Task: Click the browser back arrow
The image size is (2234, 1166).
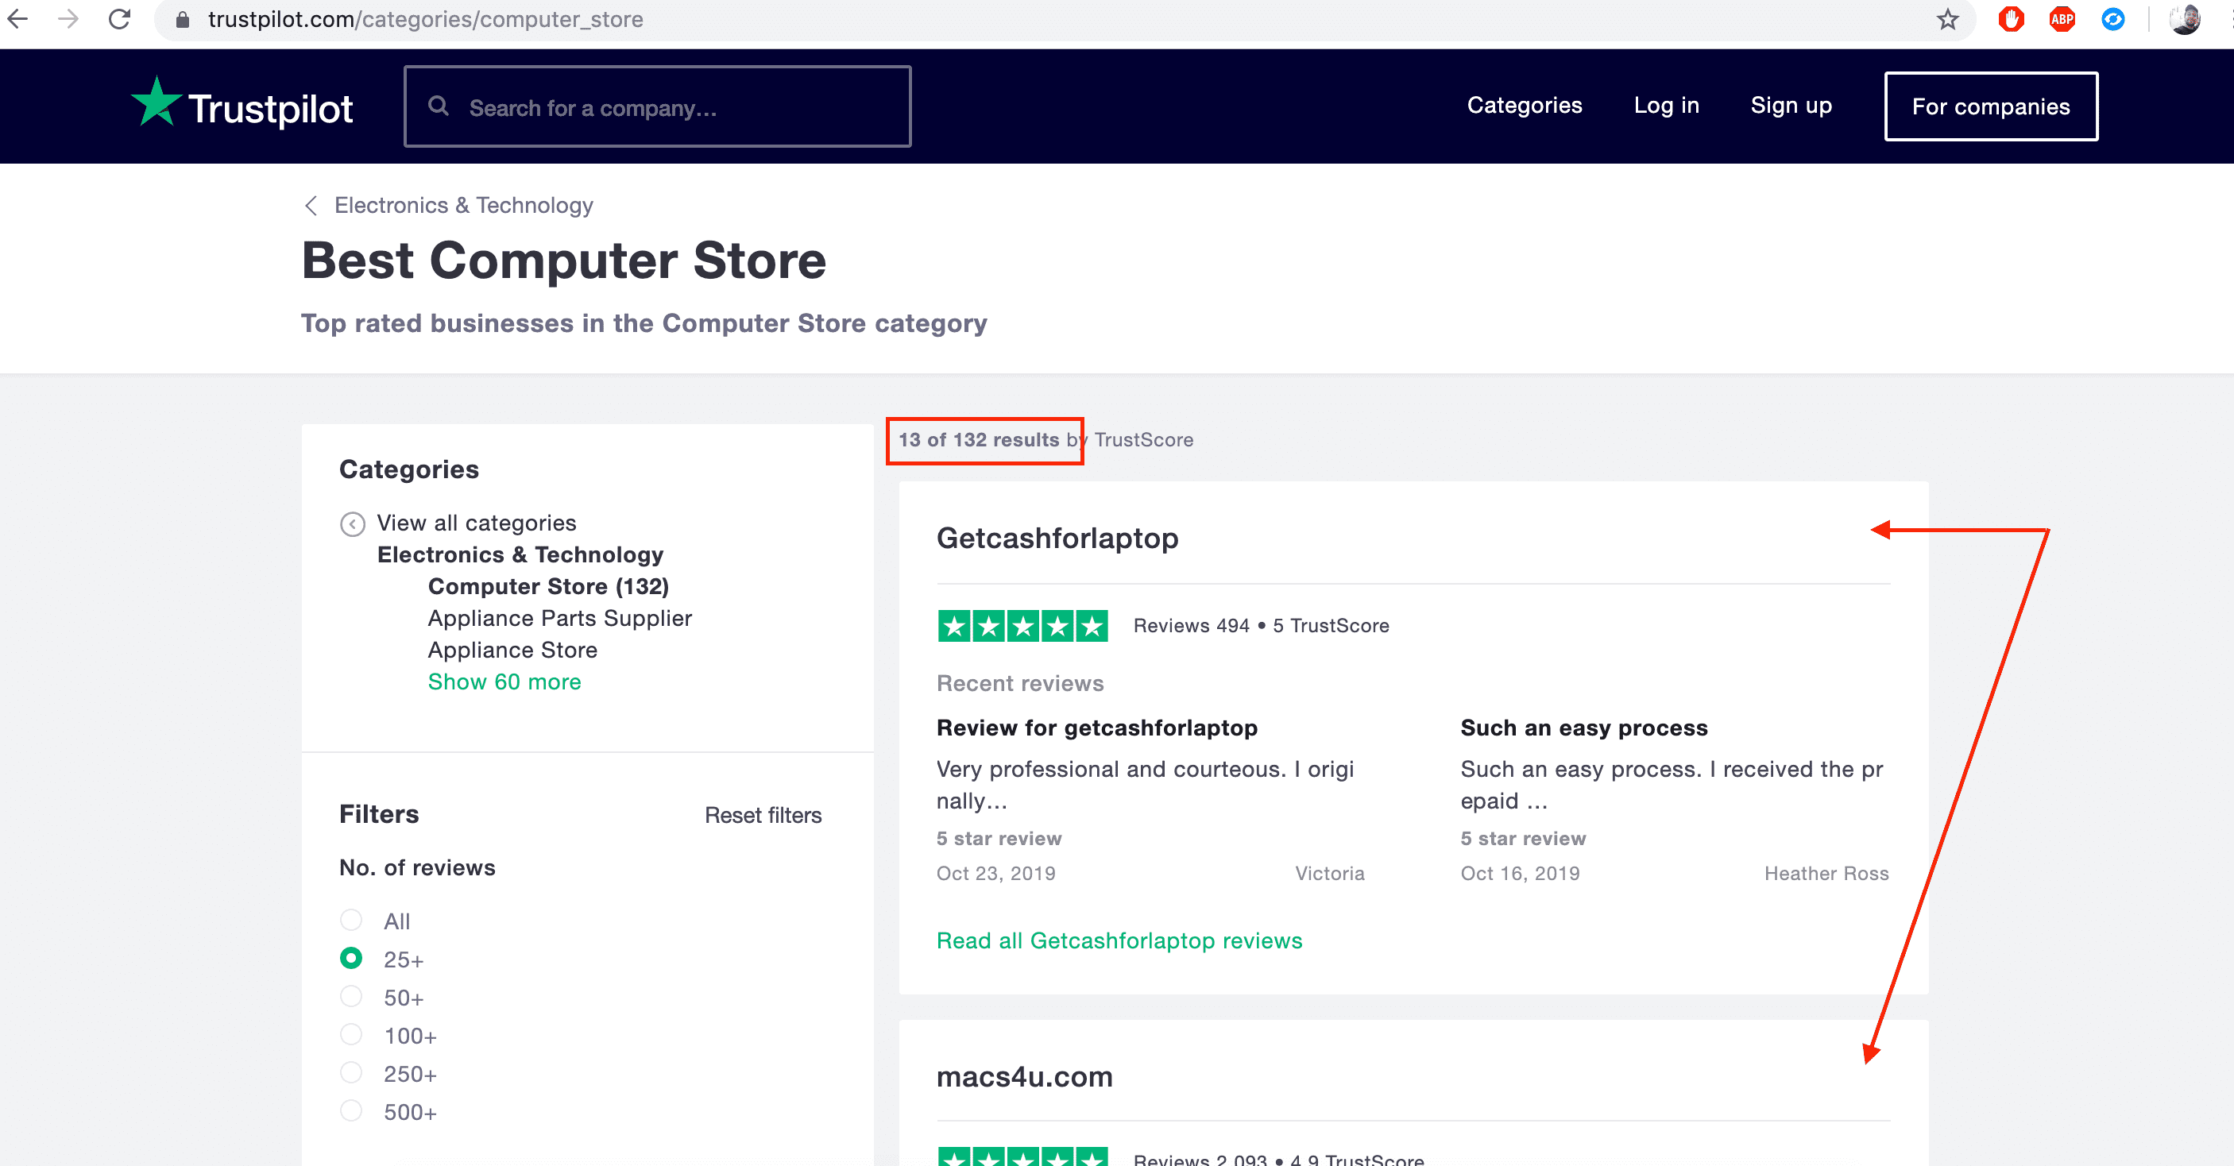Action: [x=17, y=19]
